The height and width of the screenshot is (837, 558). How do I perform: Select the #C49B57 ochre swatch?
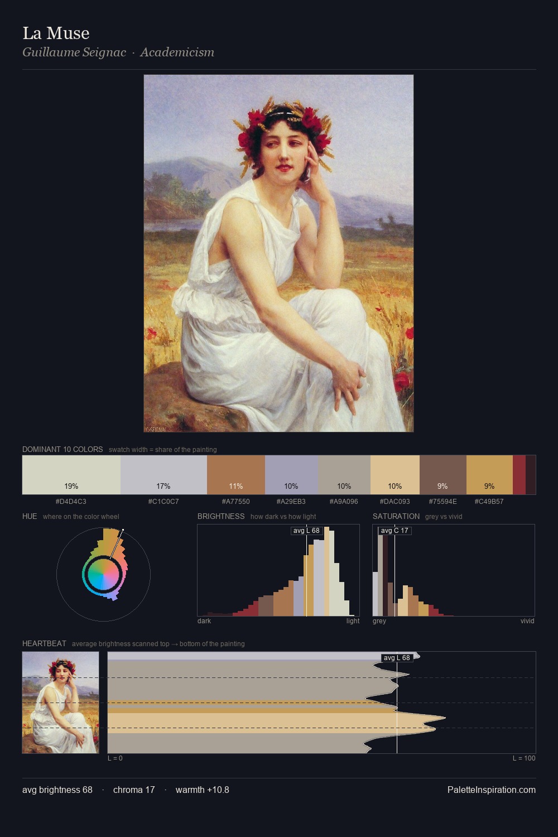tap(489, 475)
